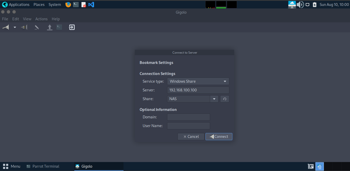This screenshot has width=350, height=171.
Task: Open the View menu
Action: point(27,19)
